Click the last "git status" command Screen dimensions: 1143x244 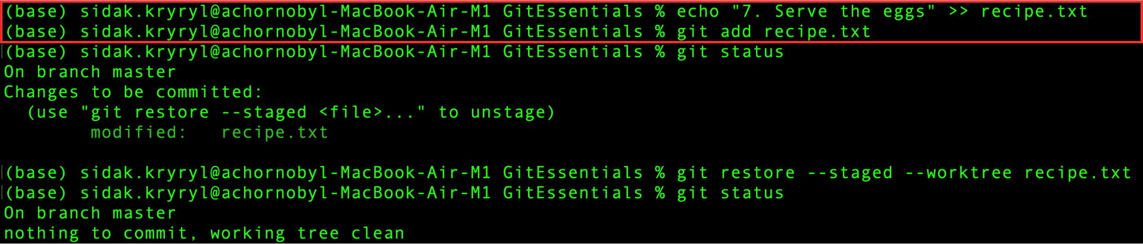[x=730, y=194]
